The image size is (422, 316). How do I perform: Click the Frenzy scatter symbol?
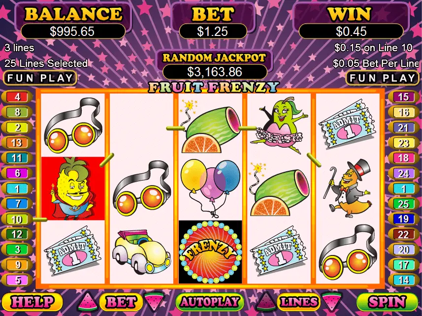click(210, 252)
